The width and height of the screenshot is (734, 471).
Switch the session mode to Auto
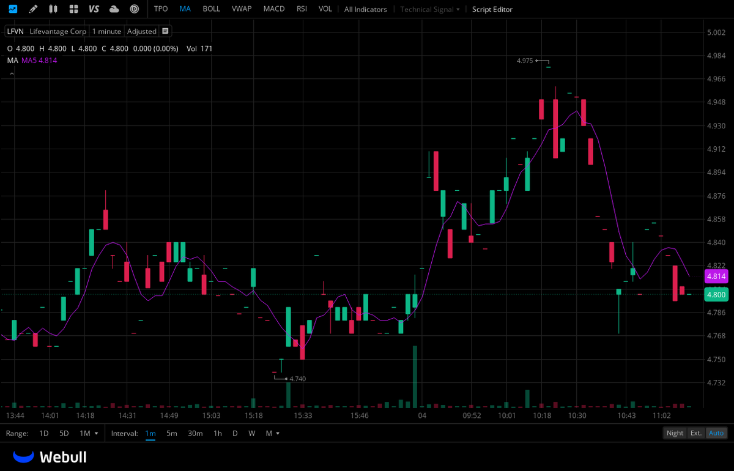[716, 433]
